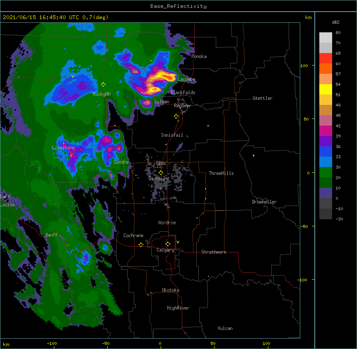Click the Cochrane label
Viewport: 357px width, 349px height.
pyautogui.click(x=133, y=235)
